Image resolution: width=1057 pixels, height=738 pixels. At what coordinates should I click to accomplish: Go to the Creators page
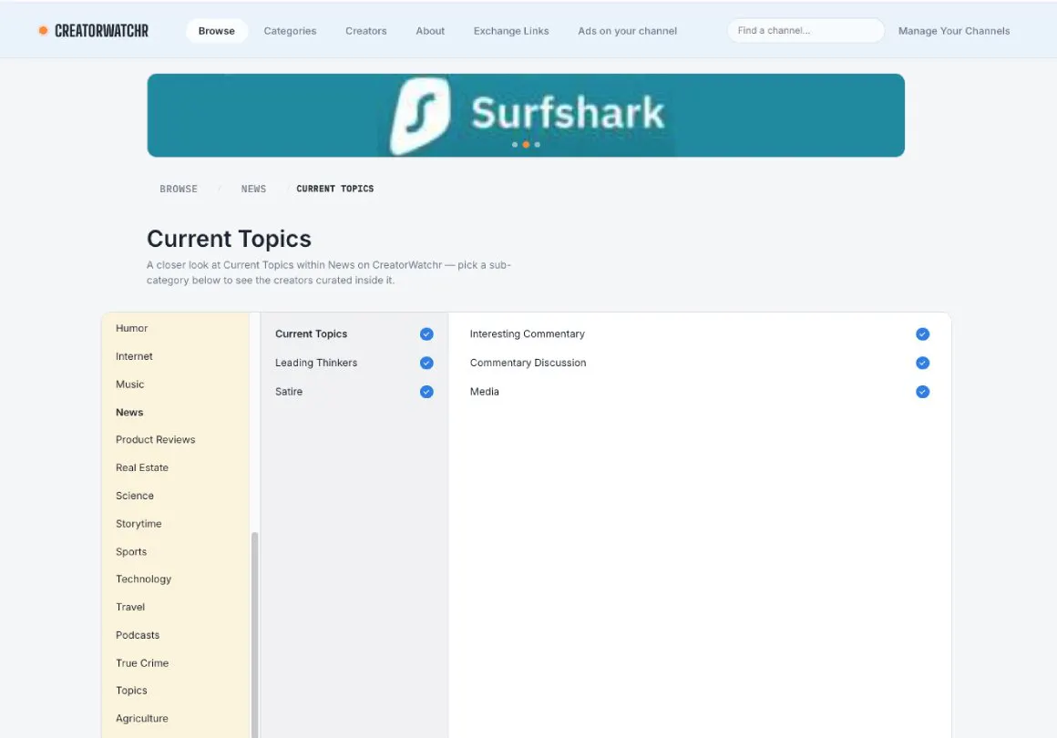366,31
